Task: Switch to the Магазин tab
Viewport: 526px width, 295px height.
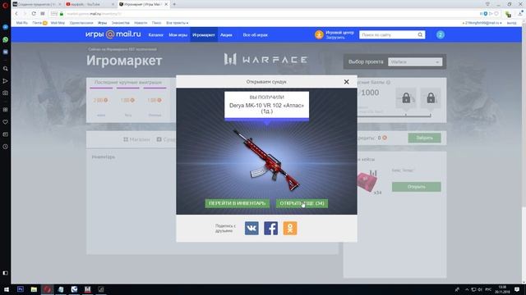Action: click(136, 139)
